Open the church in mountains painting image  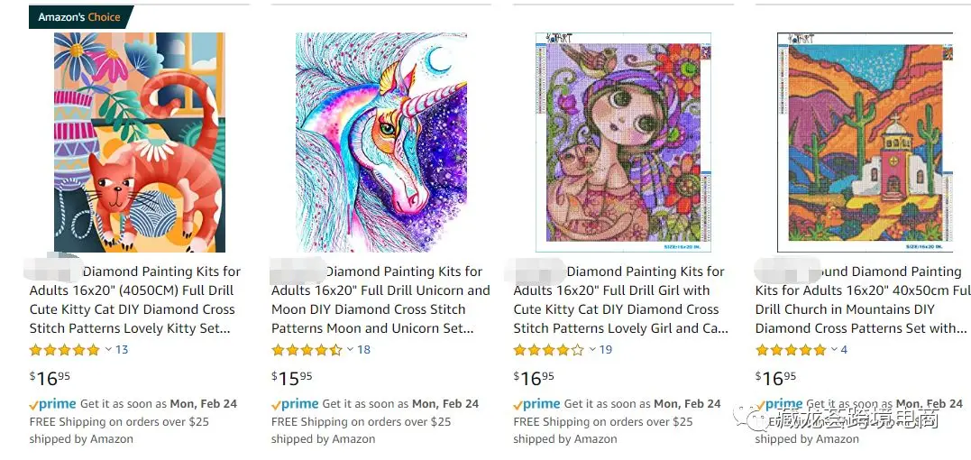pos(865,143)
